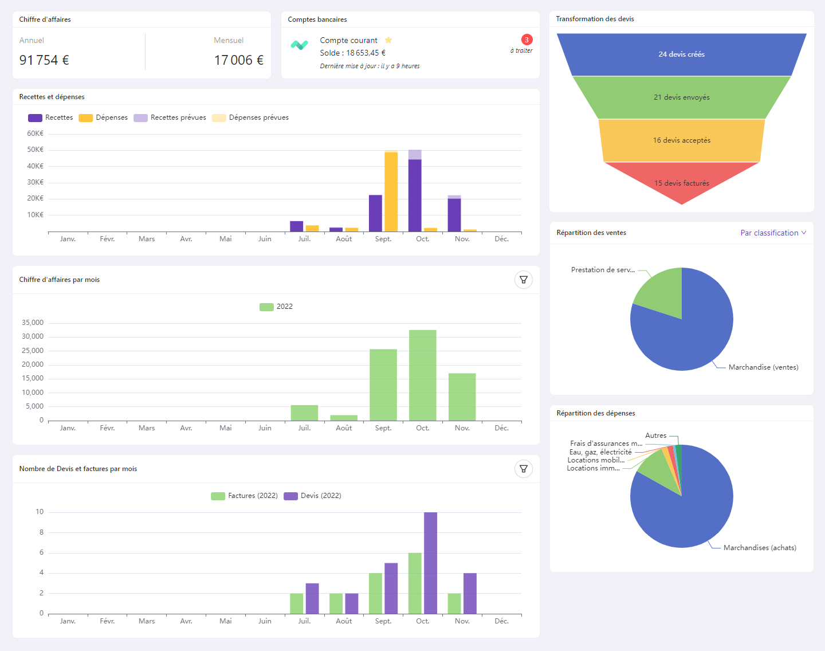Click the à traiter link
825x651 pixels.
coord(520,51)
